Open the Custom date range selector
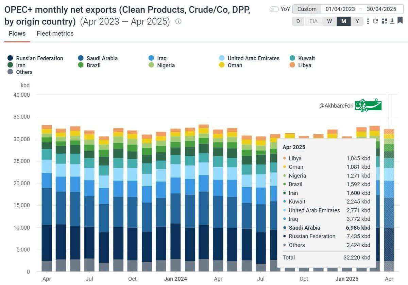 tap(307, 9)
